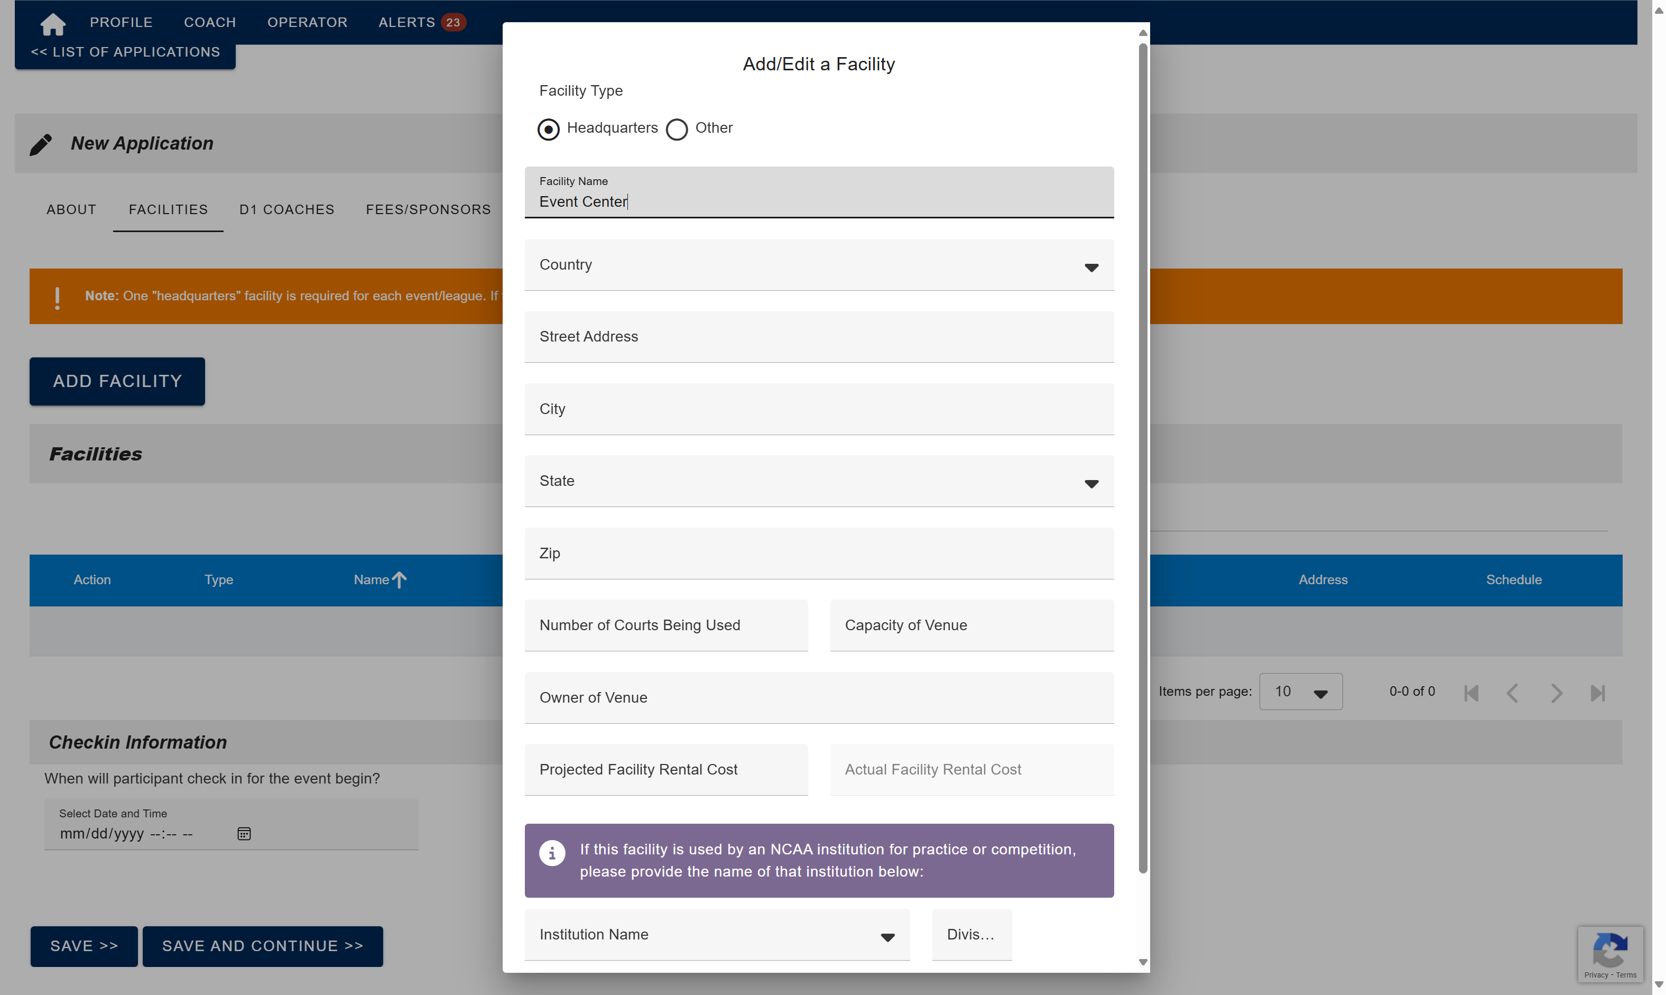Image resolution: width=1666 pixels, height=995 pixels.
Task: Open the COACH menu
Action: (210, 23)
